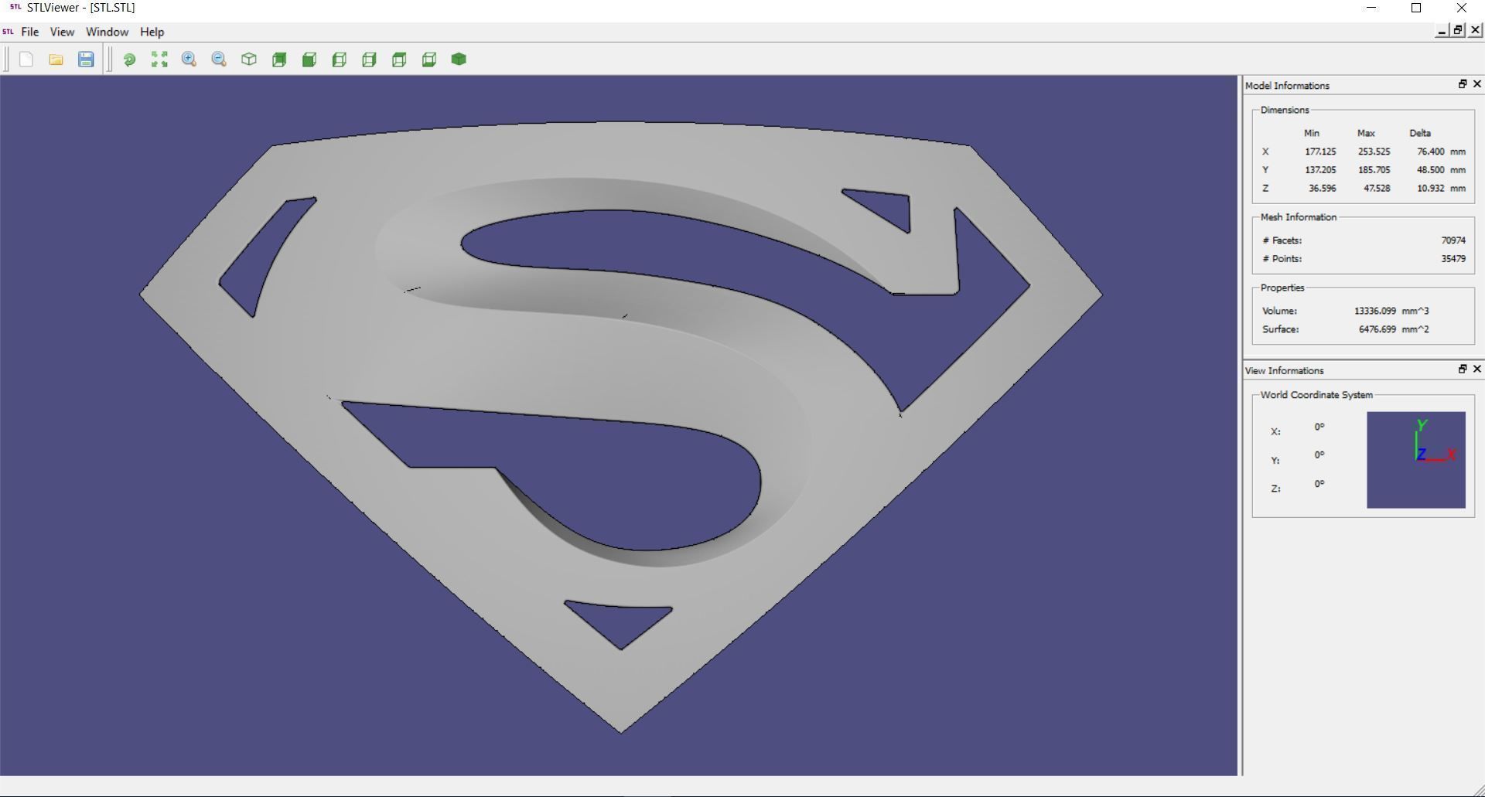1485x797 pixels.
Task: Select the isometric wireframe cube view icon
Action: coord(249,60)
